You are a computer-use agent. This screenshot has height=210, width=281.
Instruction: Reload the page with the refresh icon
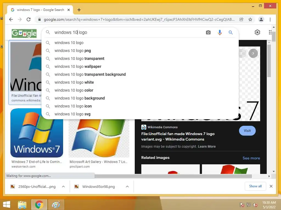coord(29,19)
